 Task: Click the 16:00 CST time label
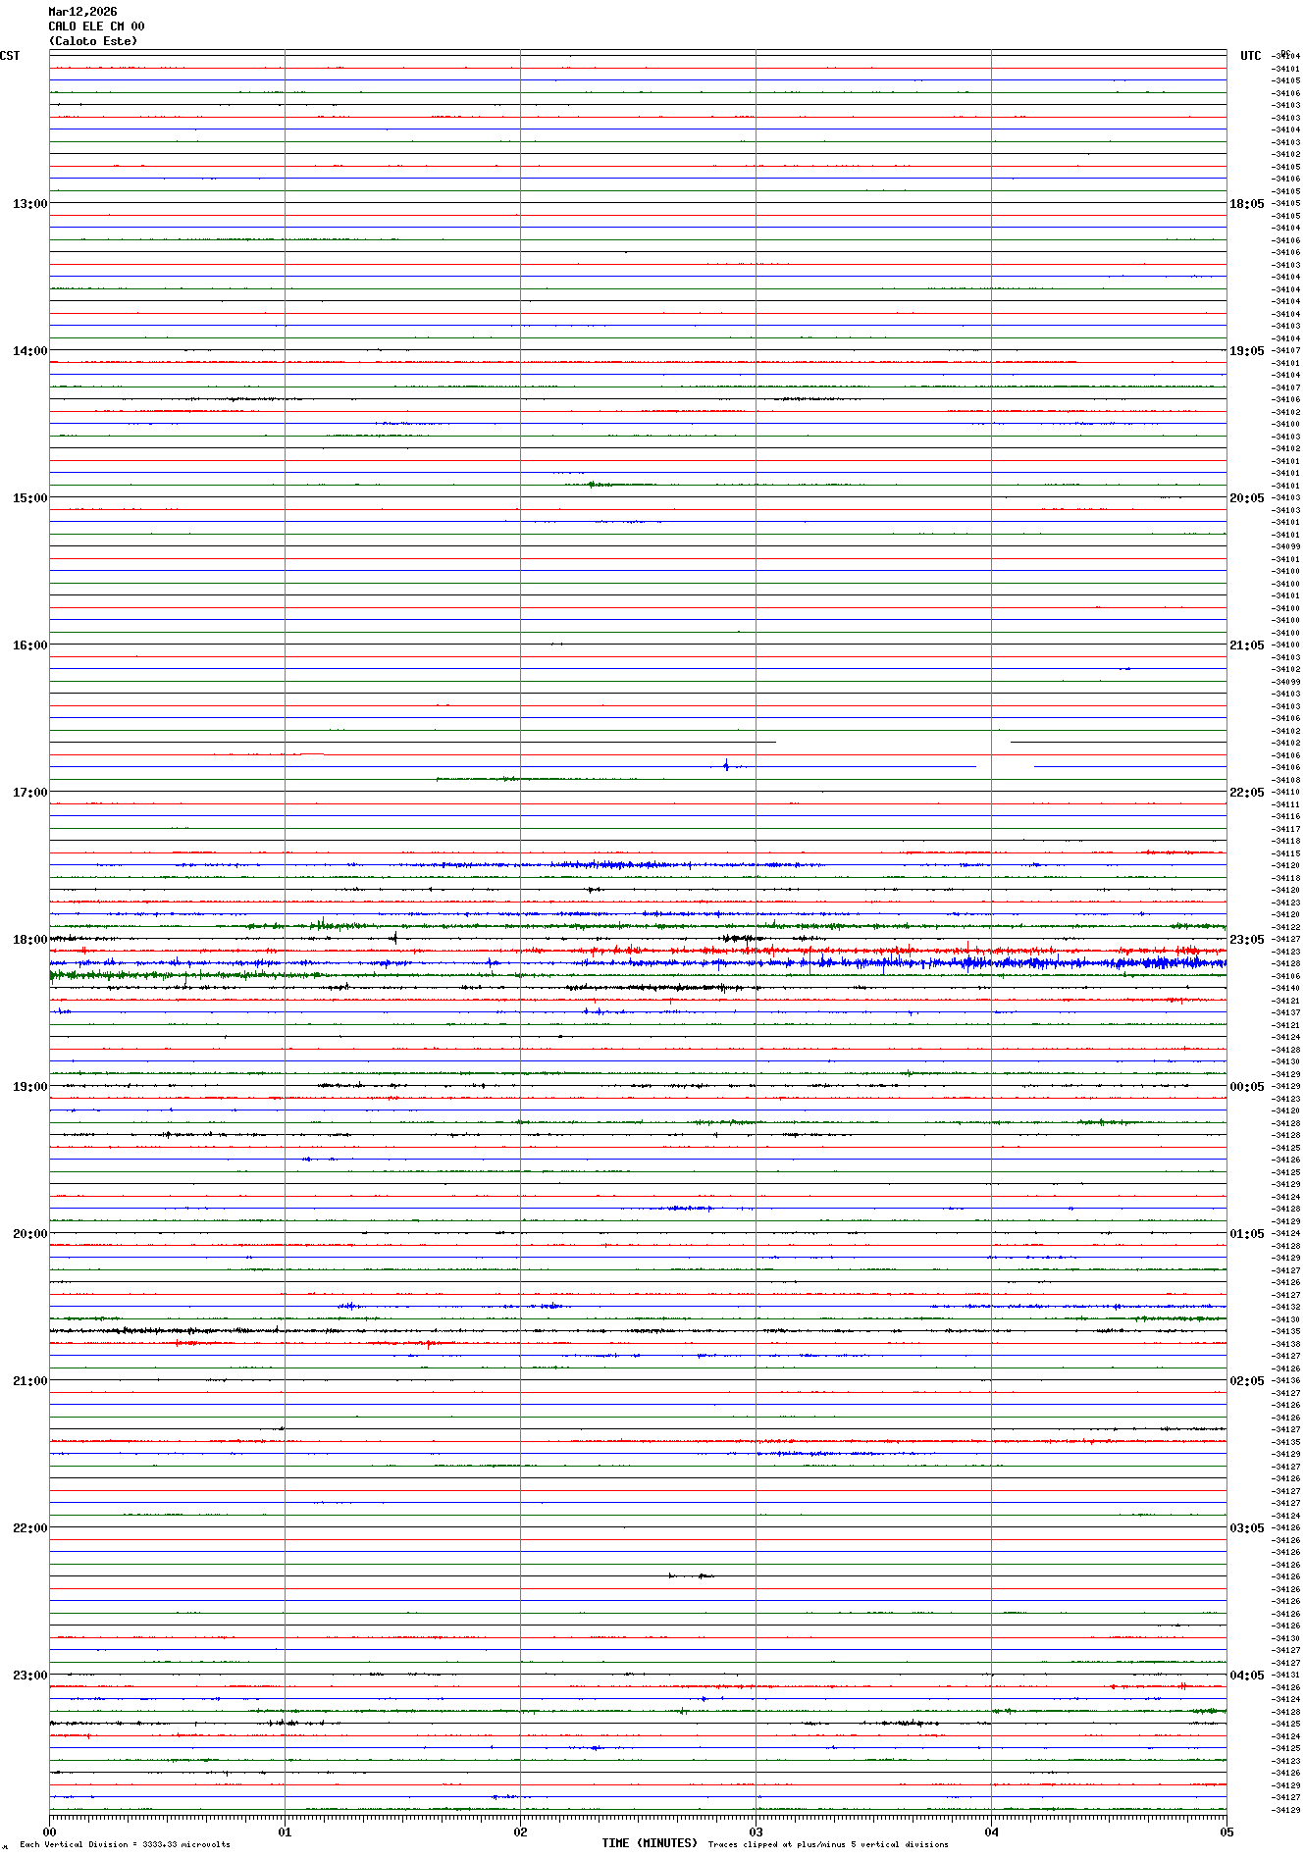coord(29,645)
